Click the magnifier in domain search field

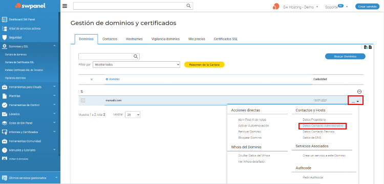point(136,57)
